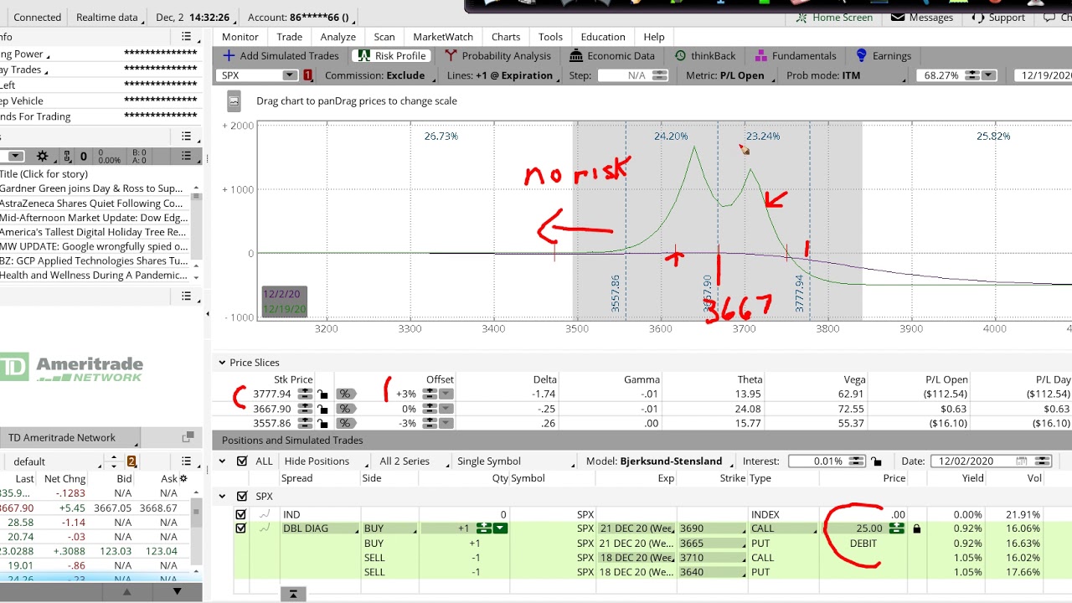Open the Fundamentals sub-tab
This screenshot has height=603, width=1072.
click(x=796, y=55)
